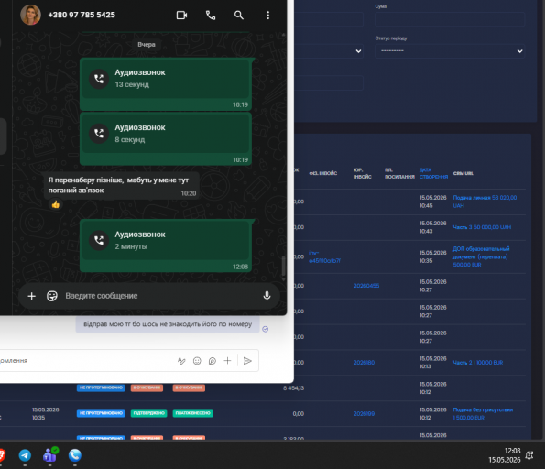The image size is (545, 469).
Task: Open Microsoft Teams from the taskbar
Action: coord(50,455)
